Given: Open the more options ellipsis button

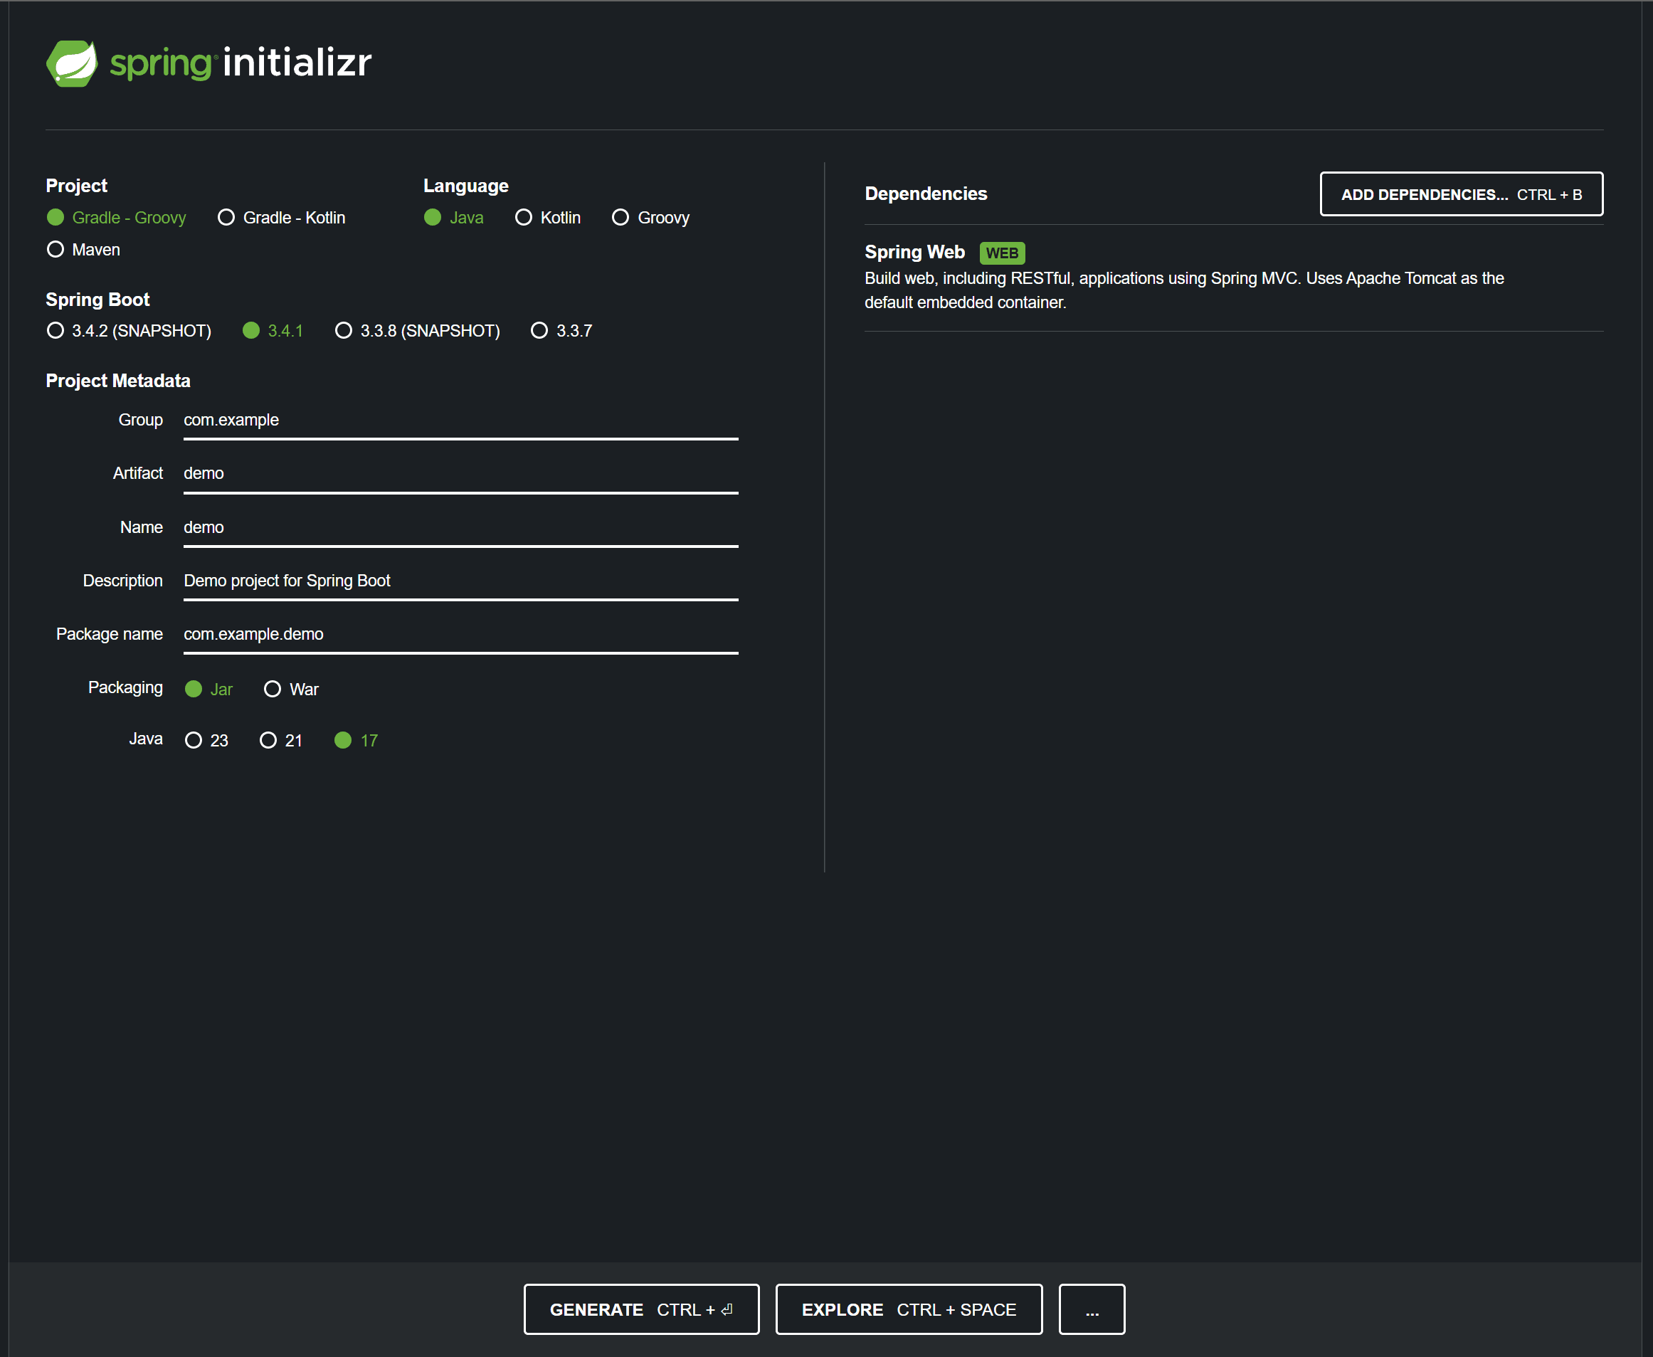Looking at the screenshot, I should [1091, 1309].
